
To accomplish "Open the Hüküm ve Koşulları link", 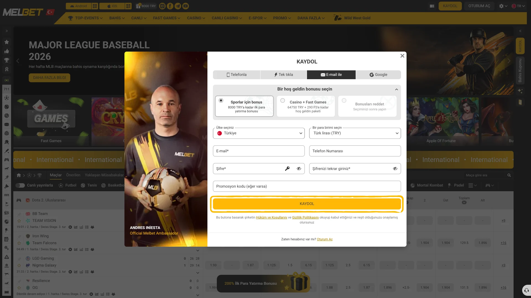I will coord(272,218).
